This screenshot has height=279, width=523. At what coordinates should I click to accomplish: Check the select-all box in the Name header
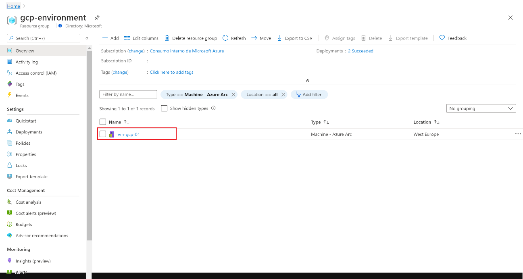(102, 122)
